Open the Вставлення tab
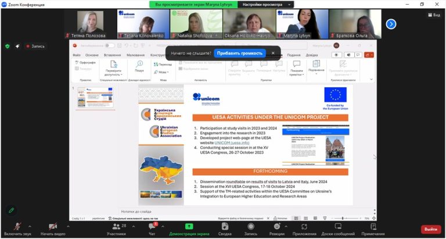Screen dimensions: 446x239 pyautogui.click(x=112, y=55)
